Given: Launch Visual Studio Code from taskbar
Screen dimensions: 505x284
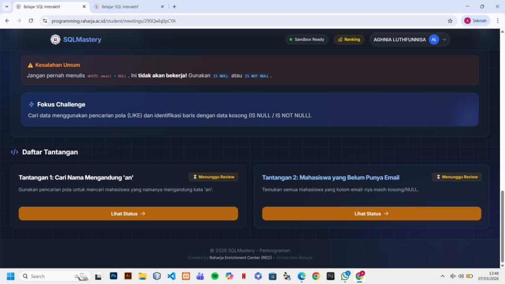Looking at the screenshot, I should tap(171, 276).
